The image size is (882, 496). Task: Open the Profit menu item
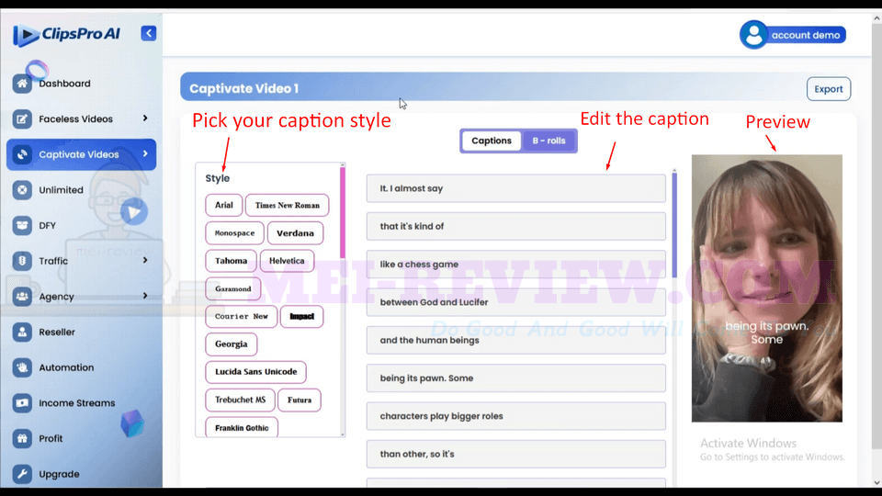coord(51,438)
